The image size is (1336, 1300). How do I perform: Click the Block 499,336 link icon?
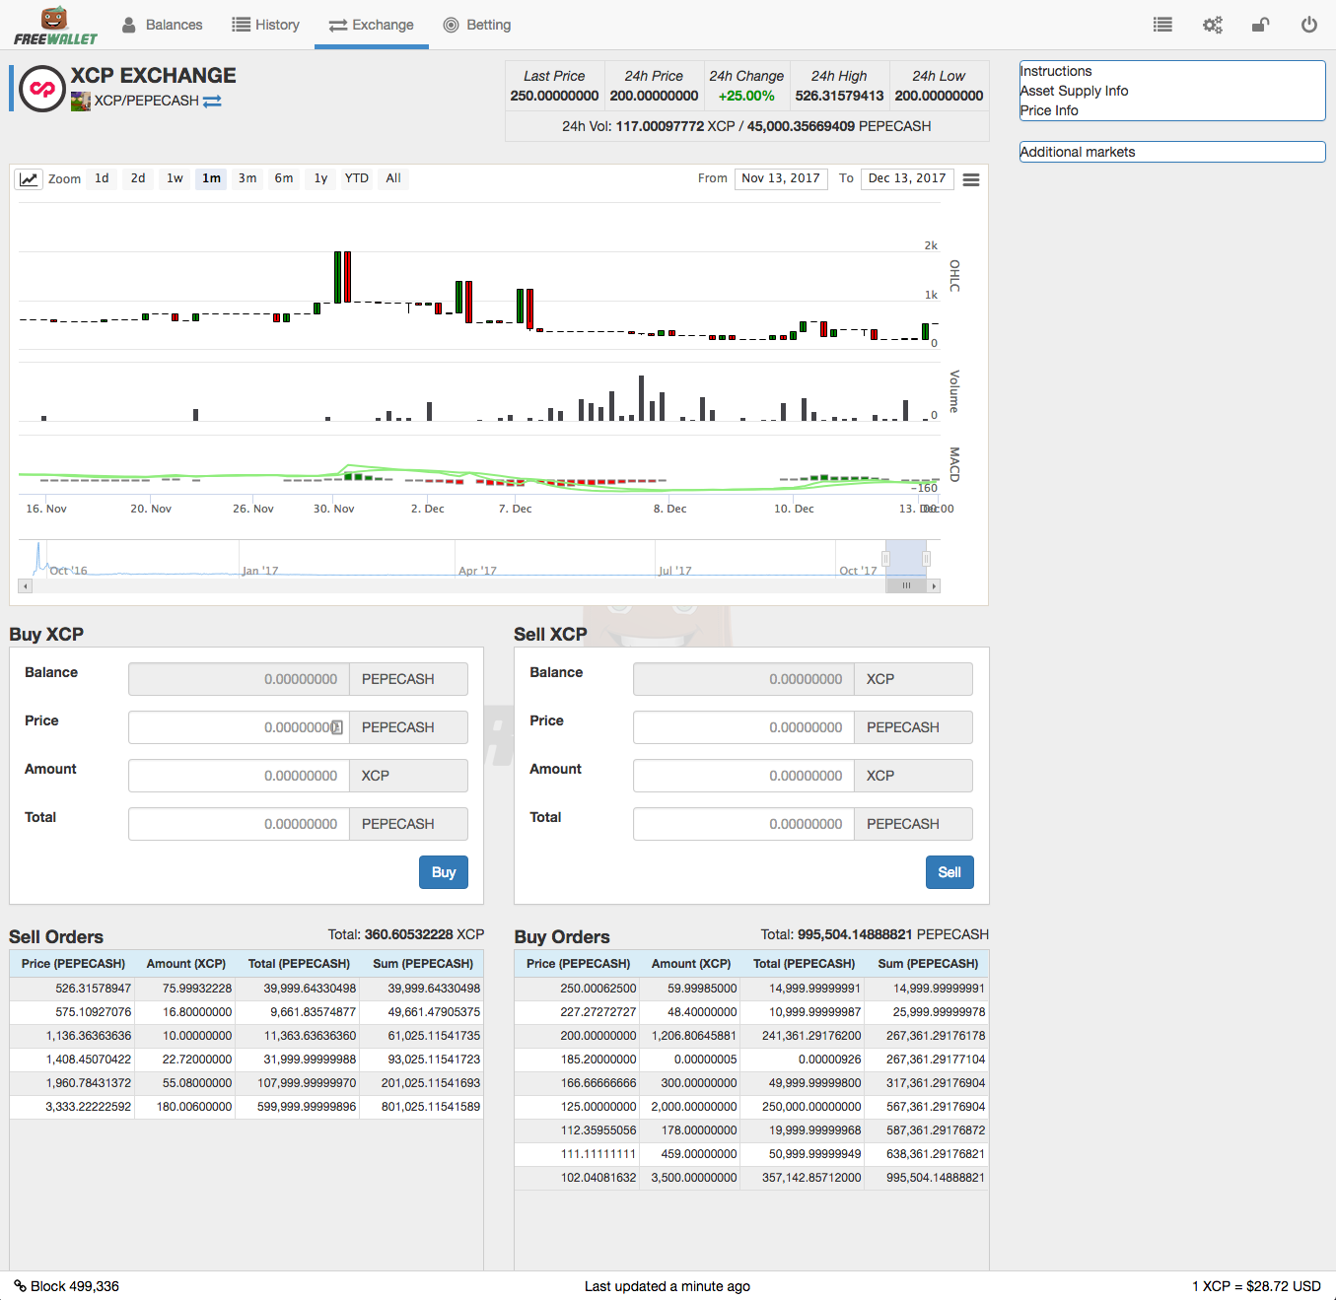(20, 1286)
